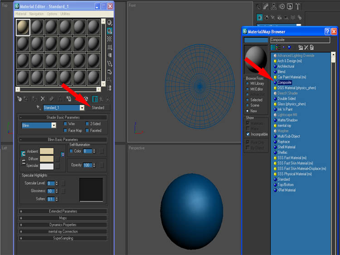Enable the 2-Sided checkbox
This screenshot has height=255, width=340.
pyautogui.click(x=87, y=124)
